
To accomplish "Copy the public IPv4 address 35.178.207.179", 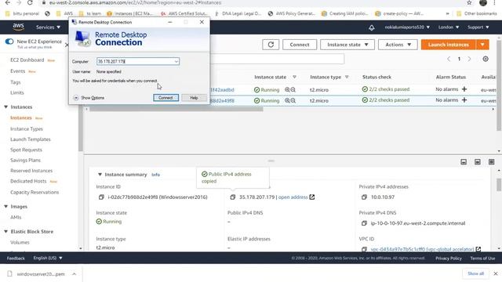I will coord(233,197).
